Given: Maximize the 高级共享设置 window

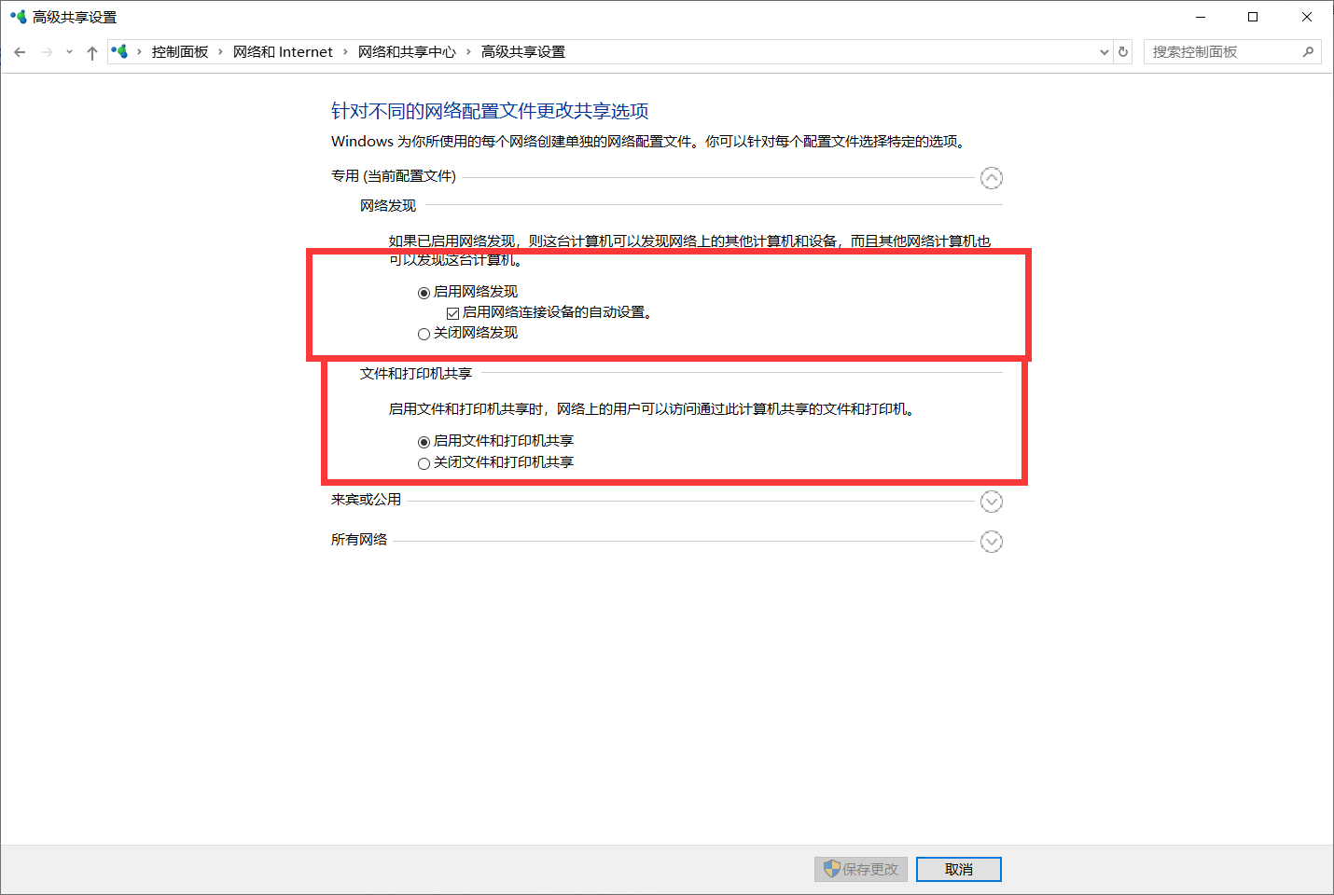Looking at the screenshot, I should (1253, 17).
